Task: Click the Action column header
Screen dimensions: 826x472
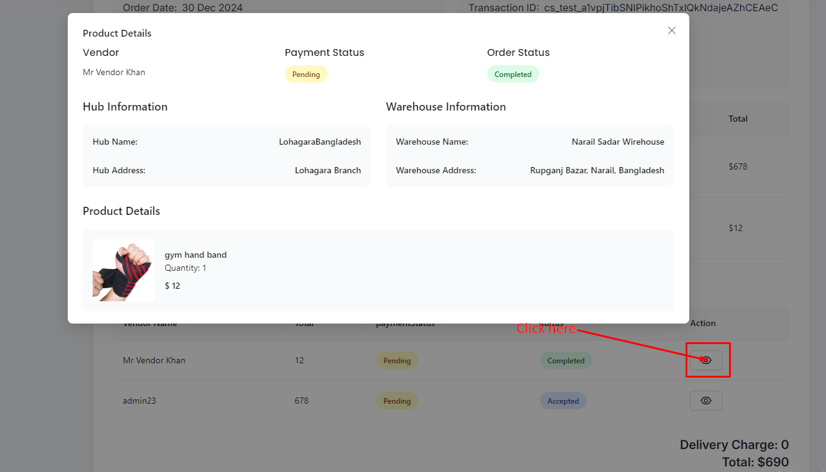Action: [702, 324]
